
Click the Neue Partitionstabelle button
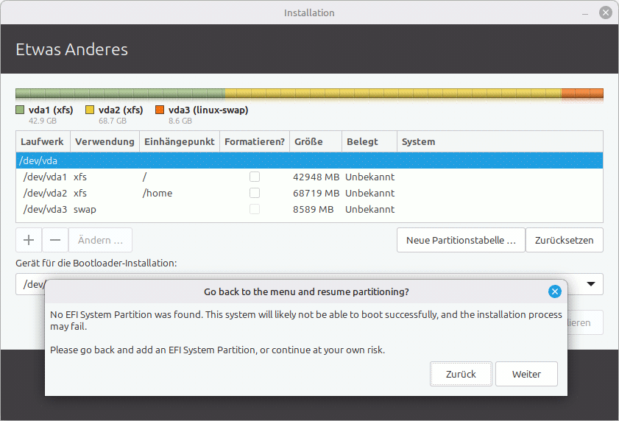tap(461, 240)
